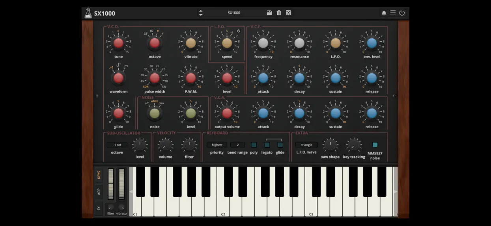Viewport: 491px width, 226px height.
Task: Click the noise level knob
Action: tap(191, 113)
